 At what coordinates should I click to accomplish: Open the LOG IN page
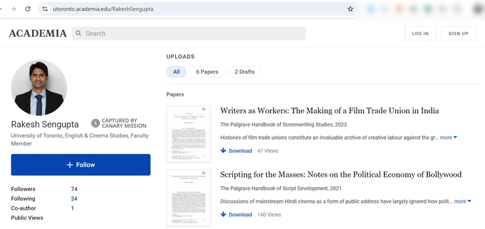pos(420,33)
